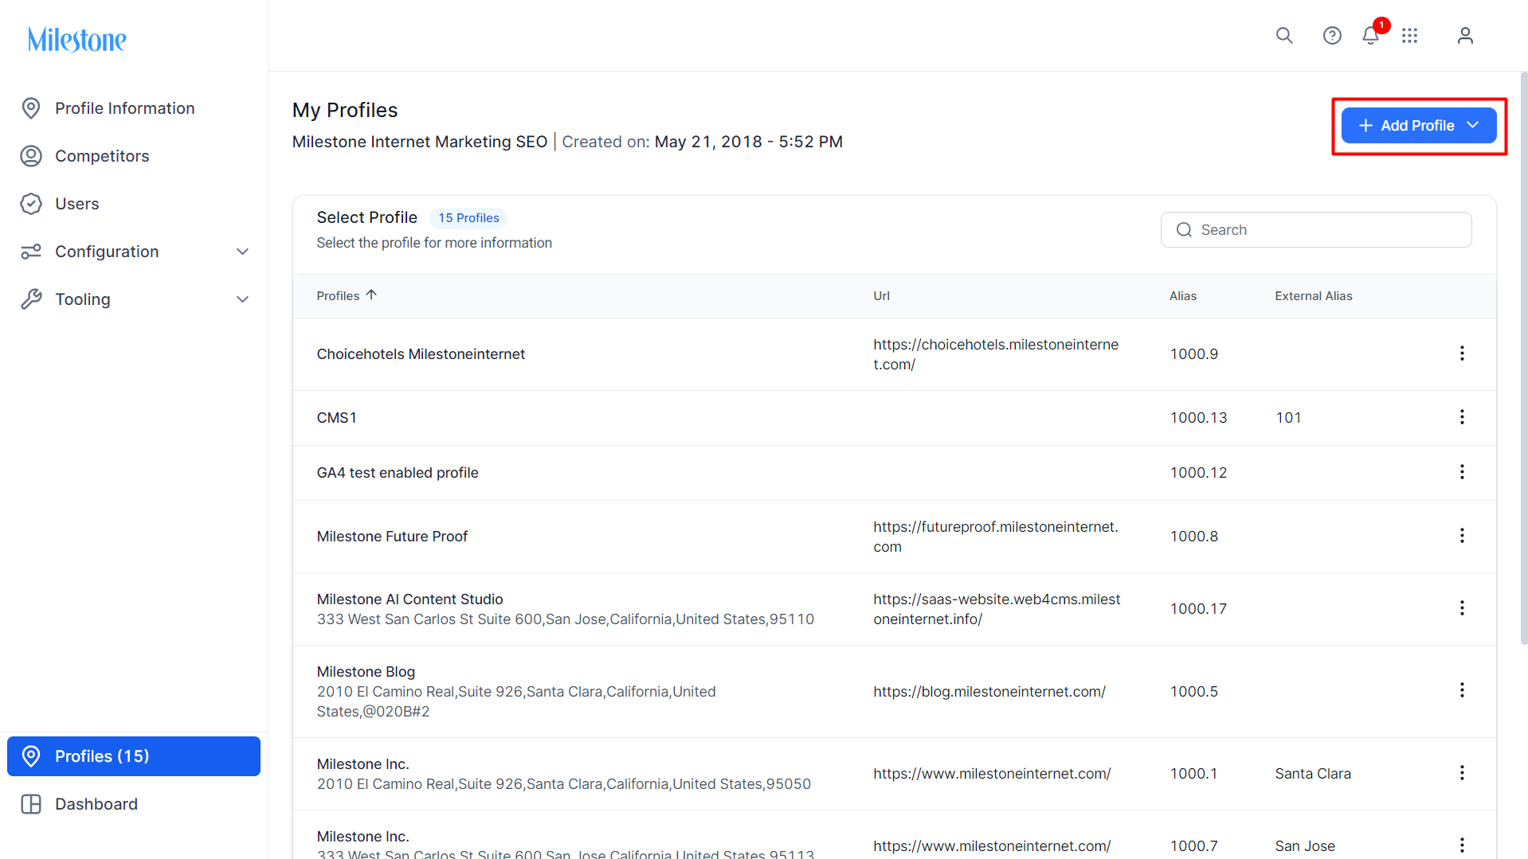The width and height of the screenshot is (1528, 859).
Task: Select the GA4 test enabled profile
Action: point(398,473)
